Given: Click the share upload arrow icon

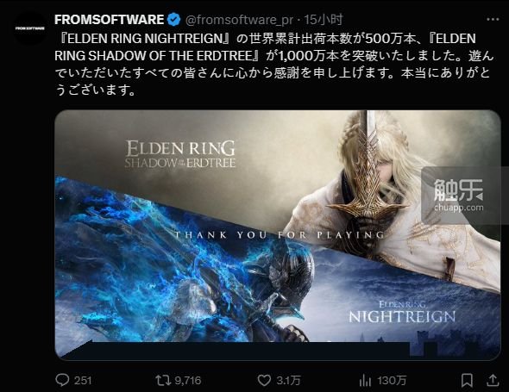Looking at the screenshot, I should 493,380.
